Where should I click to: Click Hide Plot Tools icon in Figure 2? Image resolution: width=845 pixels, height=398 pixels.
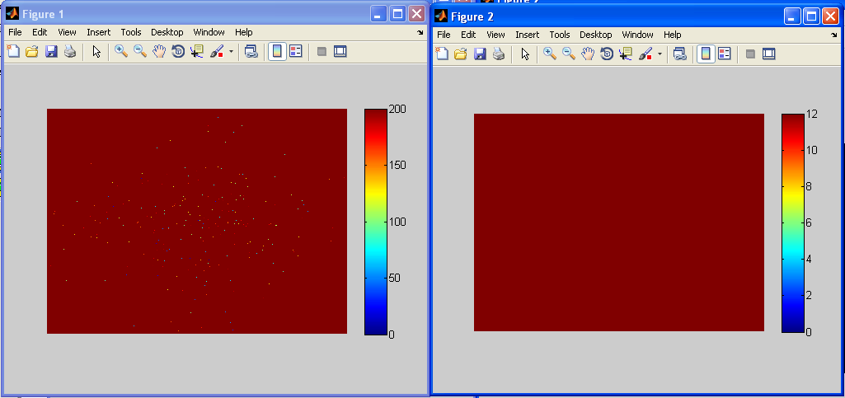751,54
